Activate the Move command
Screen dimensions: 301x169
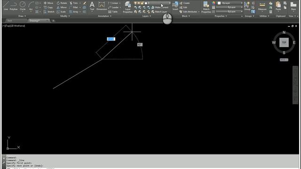tap(48, 3)
